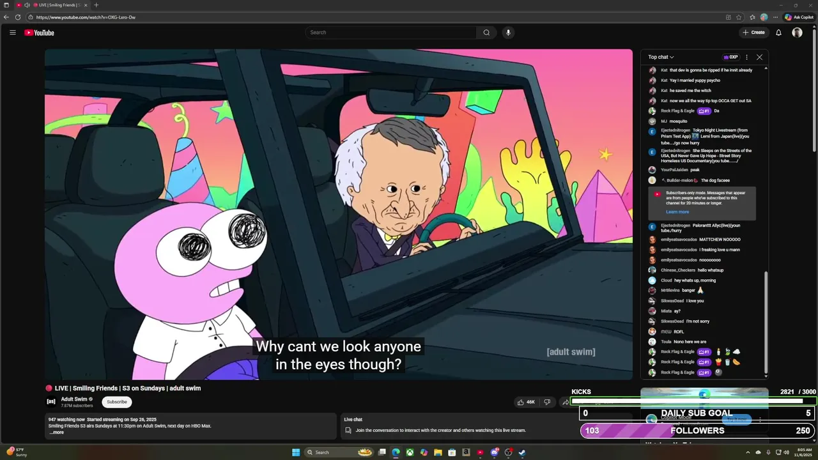The width and height of the screenshot is (818, 460).
Task: Click the Adult Swim [as] channel avatar
Action: (51, 401)
